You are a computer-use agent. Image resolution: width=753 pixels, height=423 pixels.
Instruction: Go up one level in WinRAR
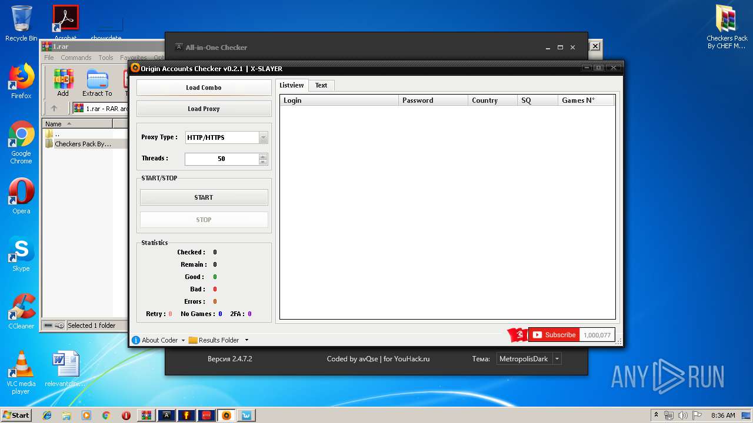(54, 109)
